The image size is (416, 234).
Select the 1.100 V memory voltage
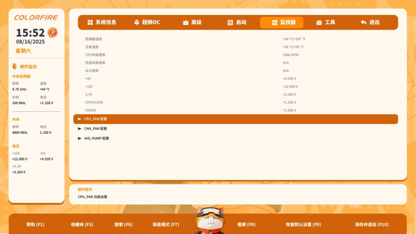[x=46, y=133]
